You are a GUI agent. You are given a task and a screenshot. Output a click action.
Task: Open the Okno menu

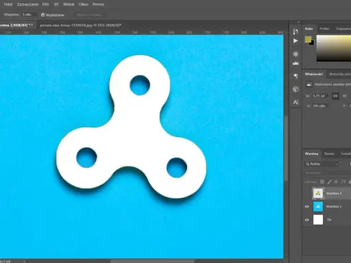pyautogui.click(x=84, y=4)
